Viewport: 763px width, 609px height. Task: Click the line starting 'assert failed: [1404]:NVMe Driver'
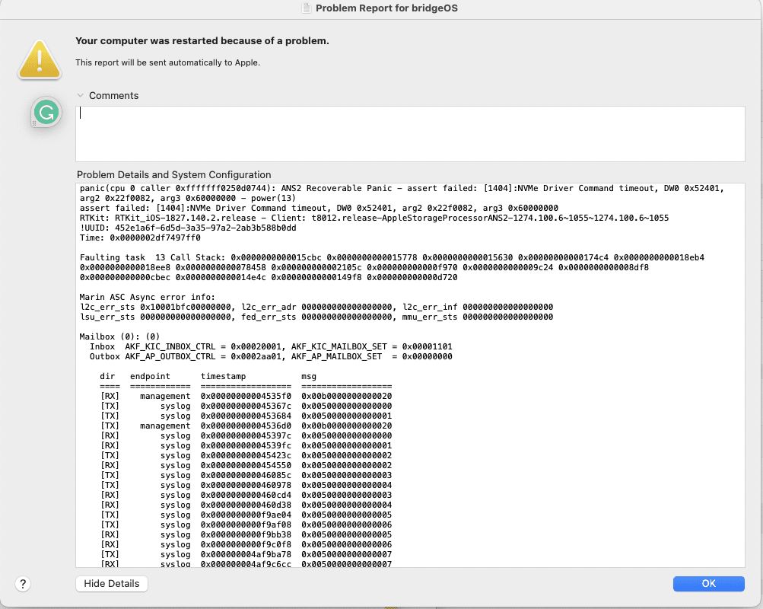point(320,208)
